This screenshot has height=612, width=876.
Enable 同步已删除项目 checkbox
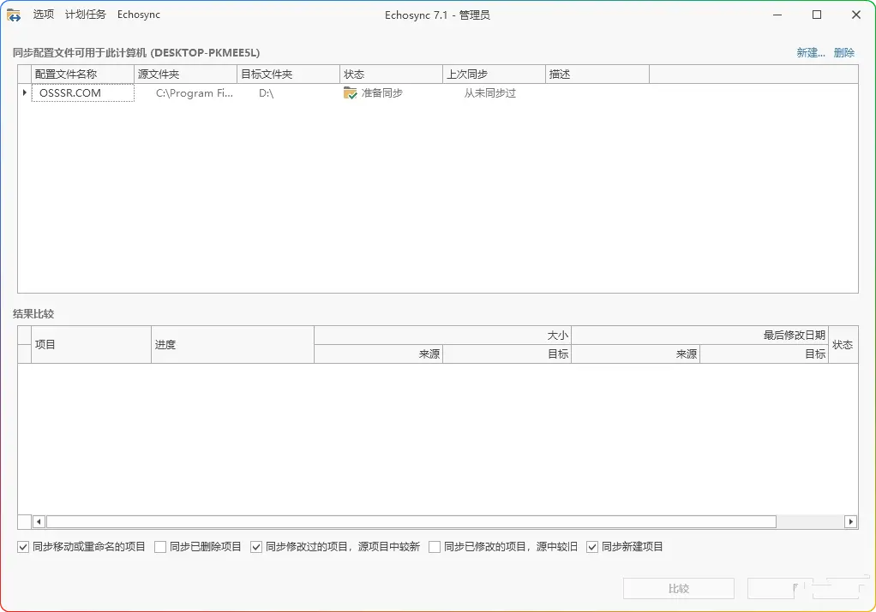[x=160, y=547]
